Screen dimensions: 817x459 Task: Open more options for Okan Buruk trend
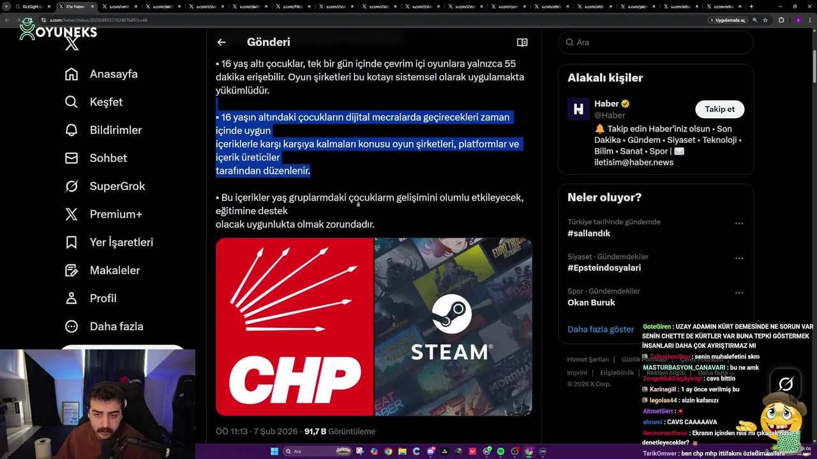pos(738,293)
